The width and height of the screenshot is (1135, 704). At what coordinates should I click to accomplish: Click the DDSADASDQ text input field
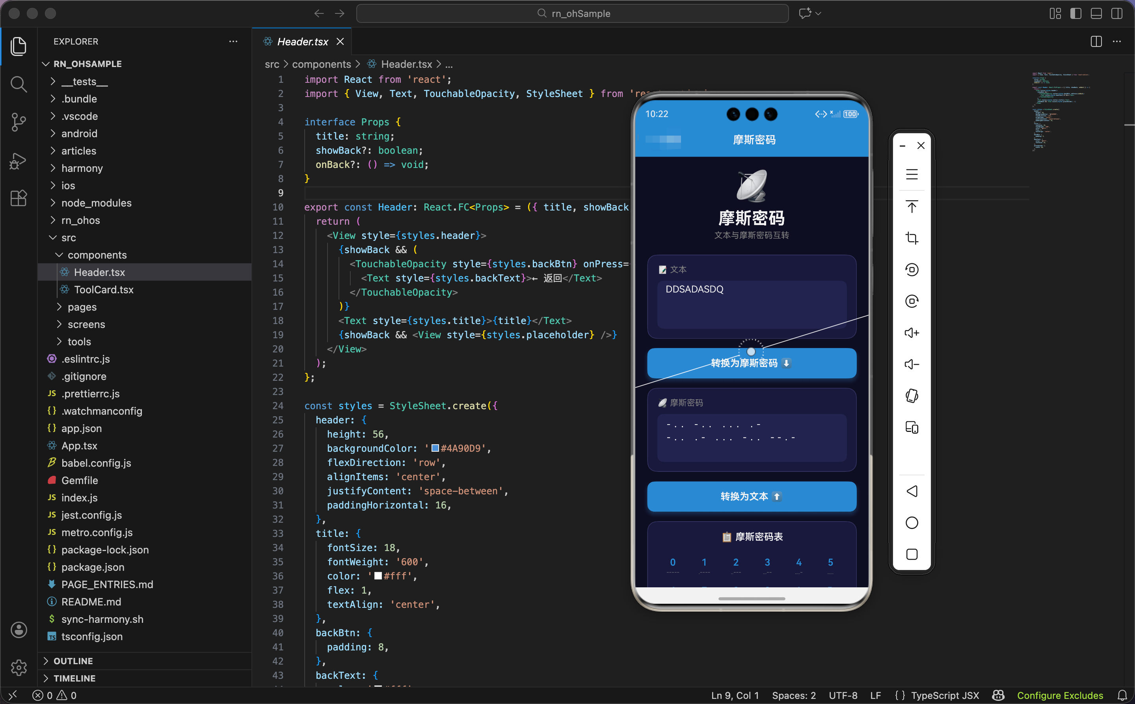[x=751, y=303]
